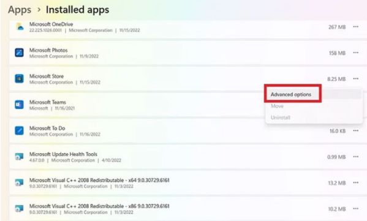This screenshot has height=221, width=367.
Task: Select the Microsoft Photos app name
Action: pyautogui.click(x=48, y=50)
